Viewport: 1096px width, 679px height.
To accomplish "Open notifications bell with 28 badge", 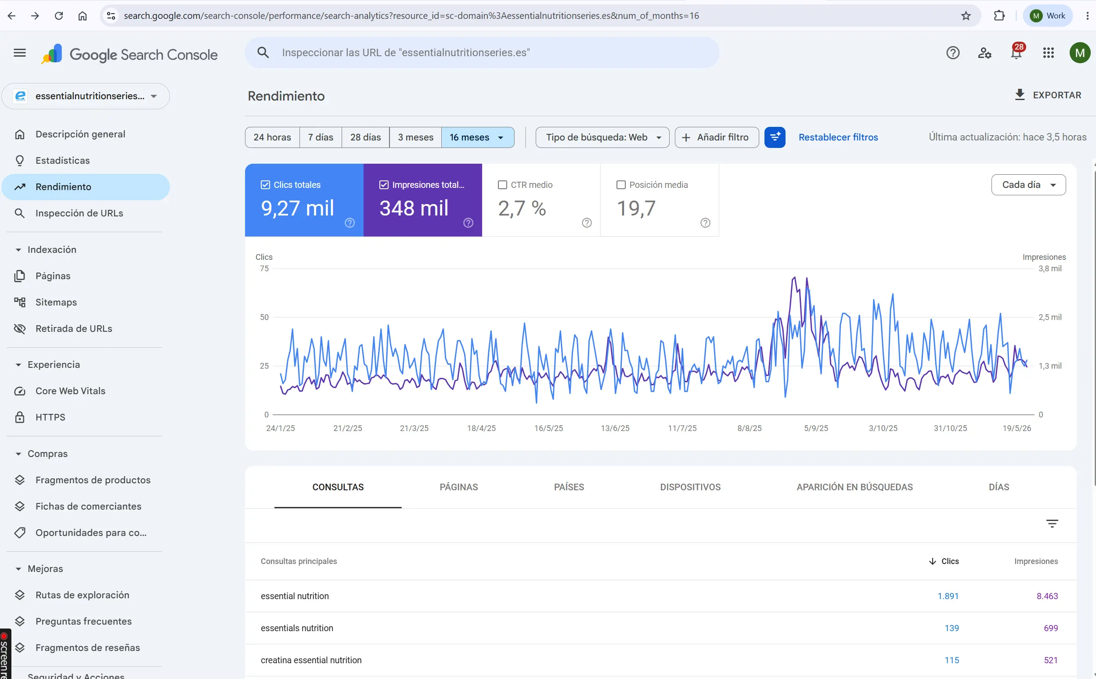I will pyautogui.click(x=1017, y=53).
